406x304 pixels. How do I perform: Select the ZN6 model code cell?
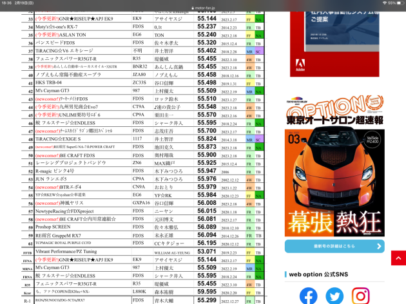[x=137, y=163]
